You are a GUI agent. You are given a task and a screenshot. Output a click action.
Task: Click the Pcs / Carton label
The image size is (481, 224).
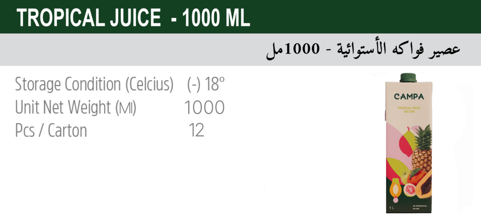click(x=51, y=131)
